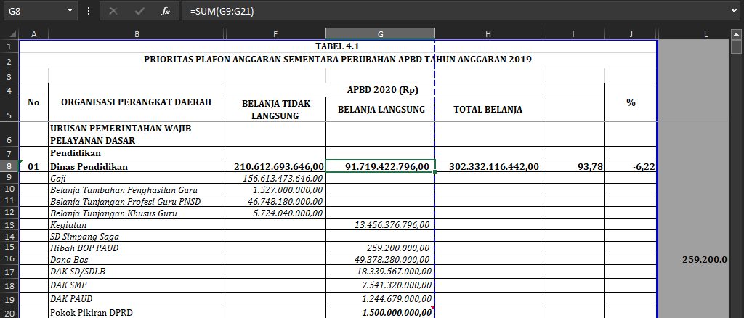Select row 16 header
This screenshot has height=318, width=744.
click(x=9, y=259)
